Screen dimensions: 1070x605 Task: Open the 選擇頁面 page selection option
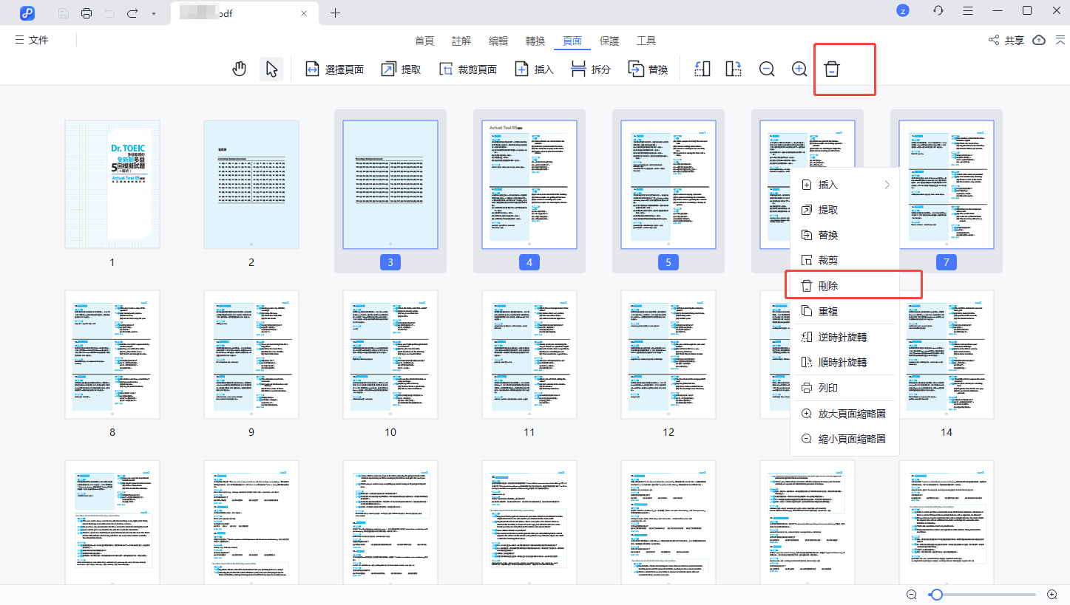[x=334, y=68]
